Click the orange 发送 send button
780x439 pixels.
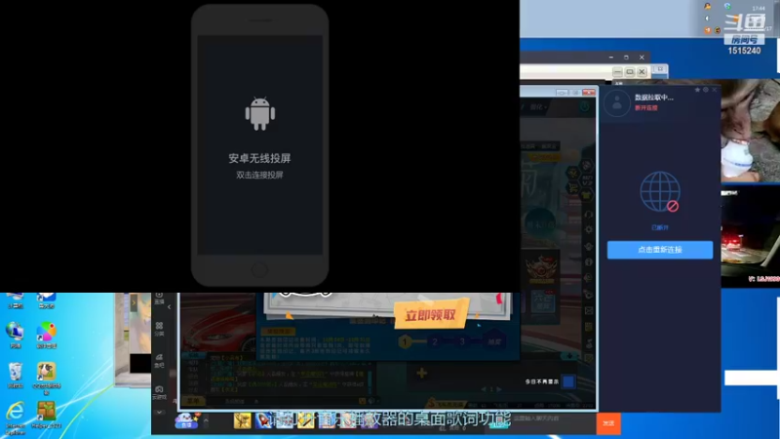point(608,423)
